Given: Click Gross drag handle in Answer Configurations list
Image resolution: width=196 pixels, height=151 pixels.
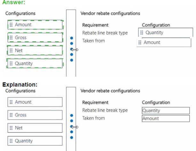Looking at the screenshot, I should [x=11, y=38].
